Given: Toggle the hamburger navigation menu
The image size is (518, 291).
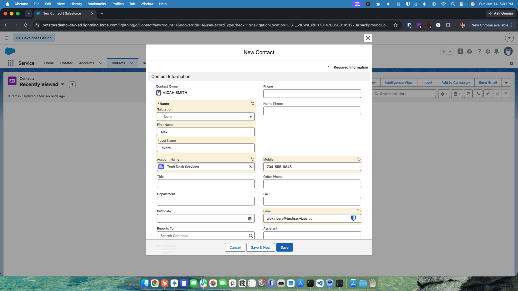Looking at the screenshot, I should tap(6, 38).
